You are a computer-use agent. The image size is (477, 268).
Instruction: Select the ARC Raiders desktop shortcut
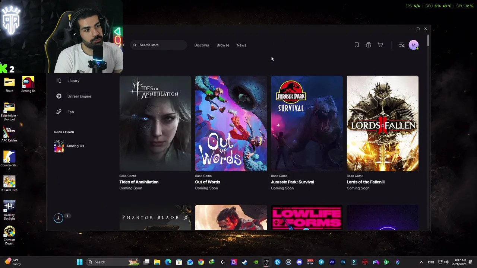9,135
